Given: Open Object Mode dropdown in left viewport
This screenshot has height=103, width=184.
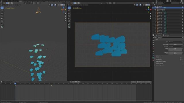Looking at the screenshot, I should (x=5, y=5).
